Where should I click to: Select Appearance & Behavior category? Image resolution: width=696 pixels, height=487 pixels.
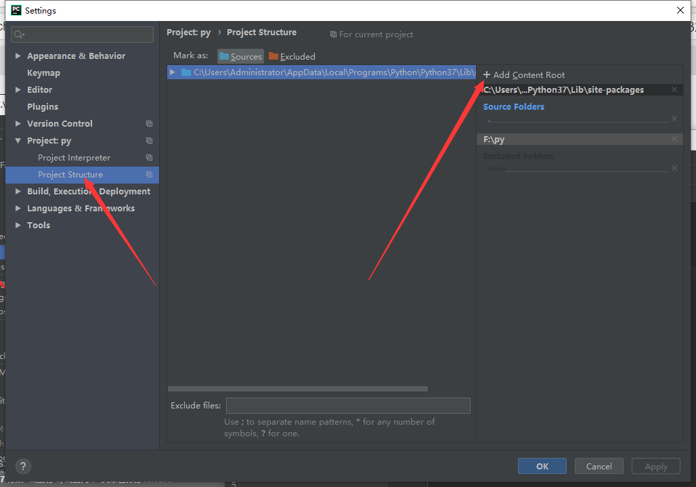(77, 56)
